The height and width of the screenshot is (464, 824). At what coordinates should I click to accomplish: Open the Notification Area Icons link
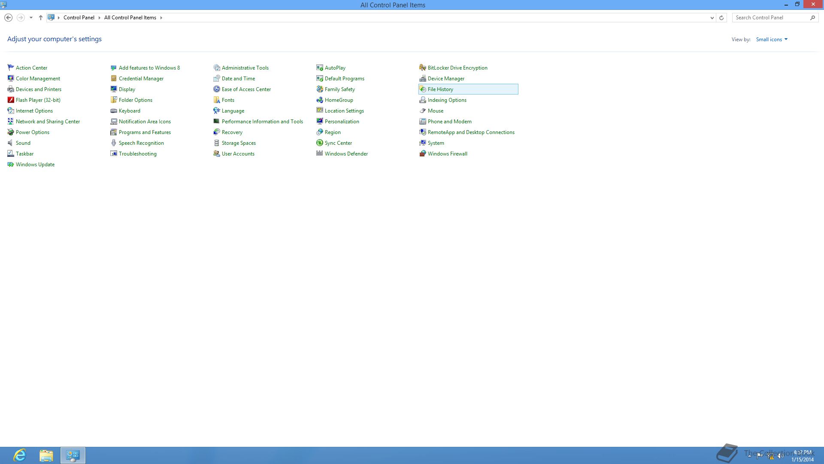(x=145, y=122)
